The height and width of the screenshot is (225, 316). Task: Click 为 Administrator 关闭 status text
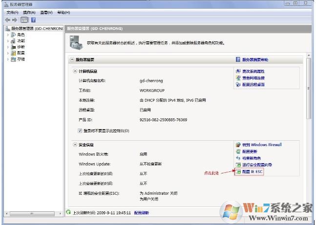[x=158, y=193]
